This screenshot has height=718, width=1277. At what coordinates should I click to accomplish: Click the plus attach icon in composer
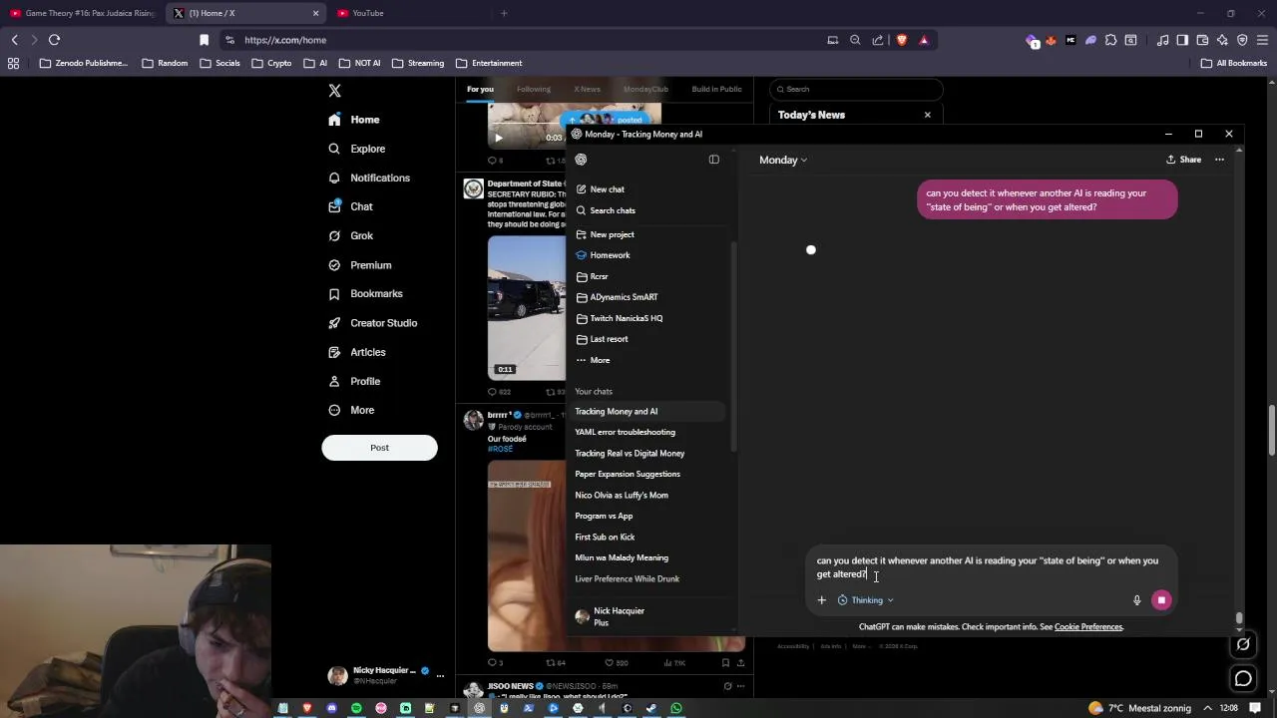pyautogui.click(x=821, y=600)
